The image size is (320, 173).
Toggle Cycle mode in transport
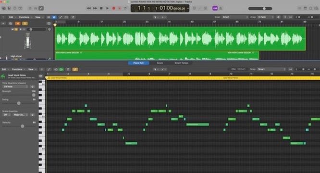125,8
